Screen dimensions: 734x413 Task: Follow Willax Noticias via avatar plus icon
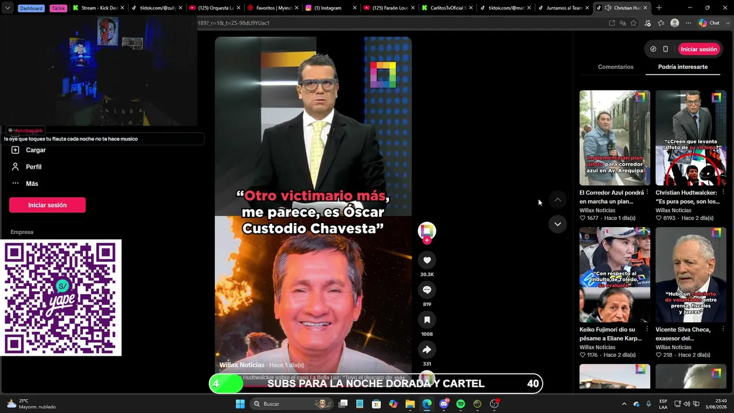click(427, 240)
